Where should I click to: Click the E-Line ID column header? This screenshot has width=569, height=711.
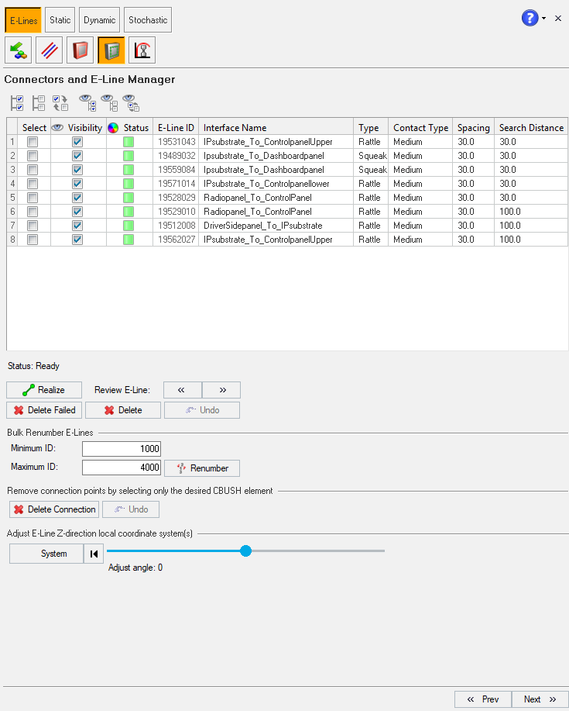coord(176,128)
